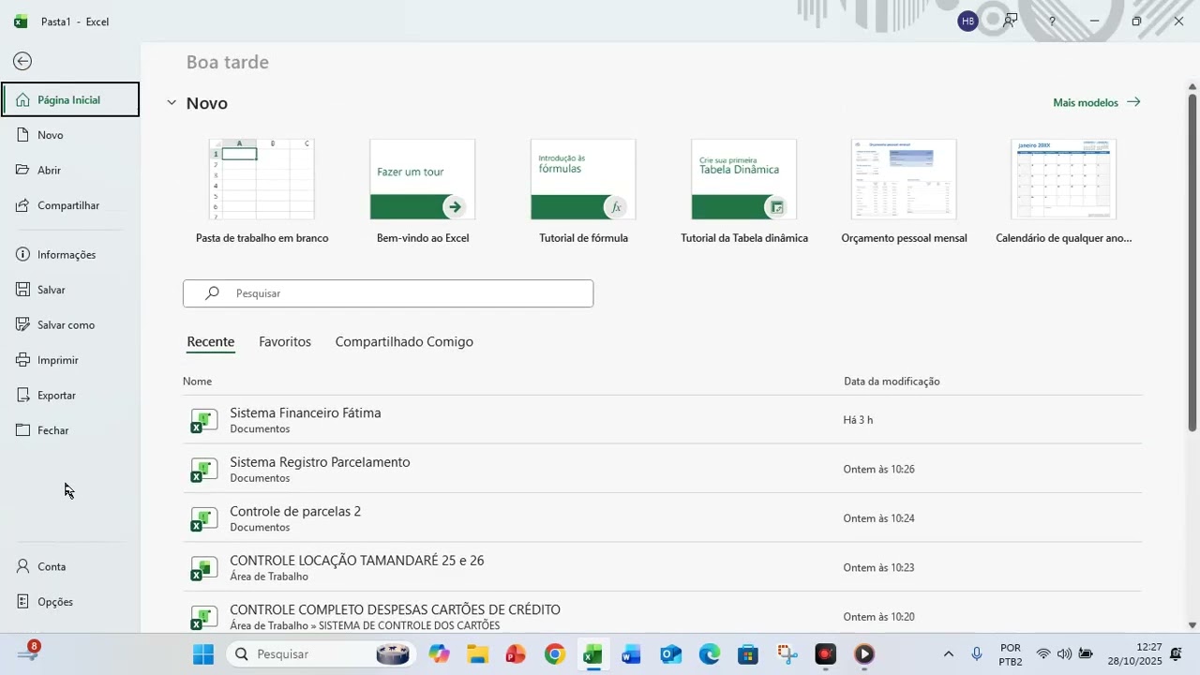Open Word from the taskbar
Screen dimensions: 1200x675
click(632, 654)
